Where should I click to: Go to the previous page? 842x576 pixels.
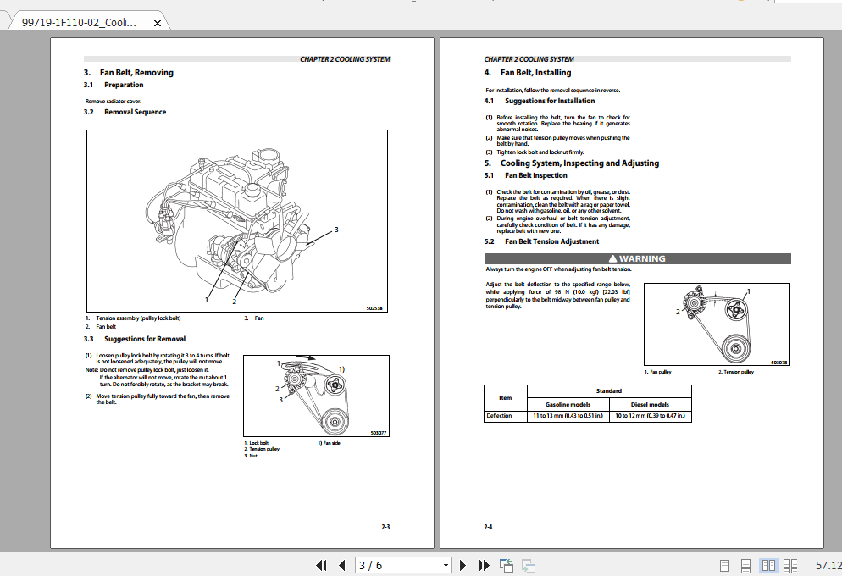coord(341,565)
